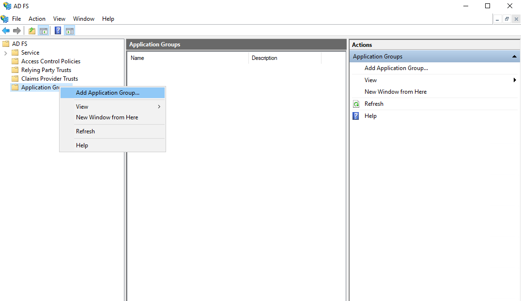Click the Refresh label in Actions pane

tap(374, 104)
